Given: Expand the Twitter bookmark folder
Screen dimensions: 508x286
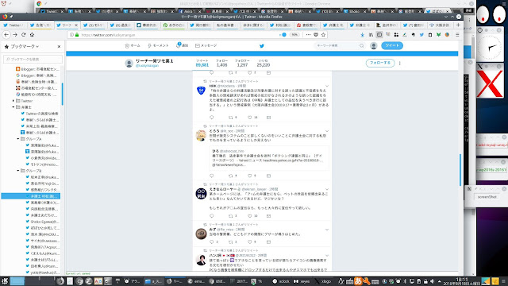Looking at the screenshot, I should [x=13, y=101].
